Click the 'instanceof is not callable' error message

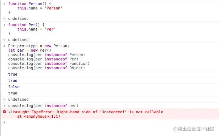coord(87,112)
